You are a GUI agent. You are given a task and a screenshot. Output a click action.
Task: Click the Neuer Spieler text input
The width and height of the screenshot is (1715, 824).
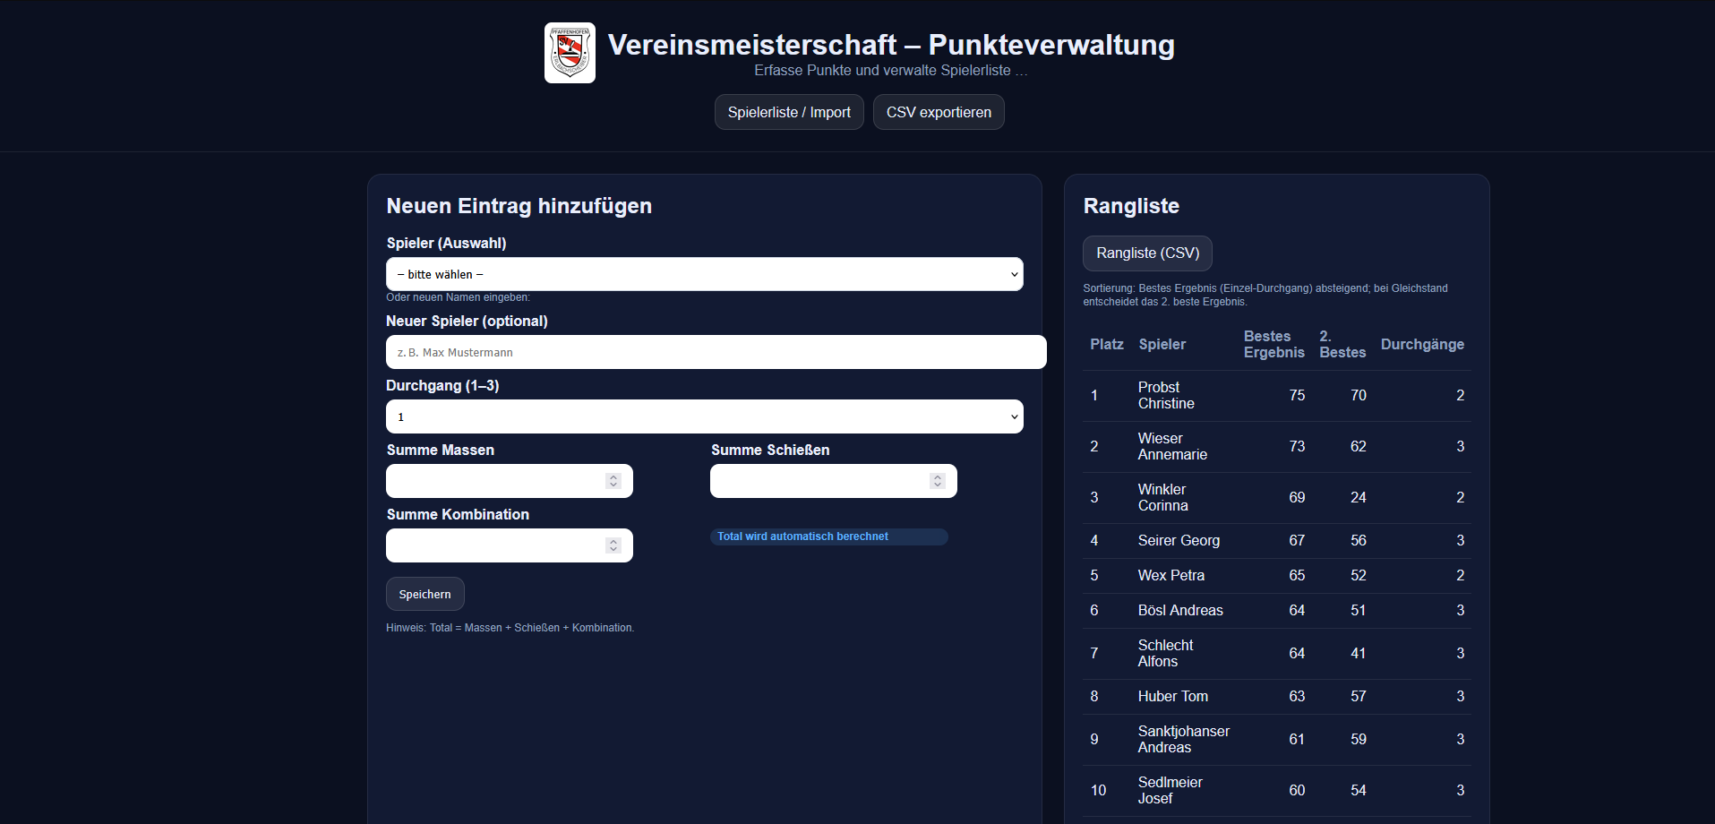[716, 352]
